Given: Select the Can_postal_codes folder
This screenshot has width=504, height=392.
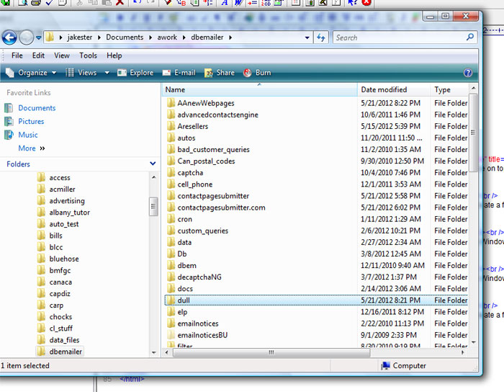Looking at the screenshot, I should 206,161.
